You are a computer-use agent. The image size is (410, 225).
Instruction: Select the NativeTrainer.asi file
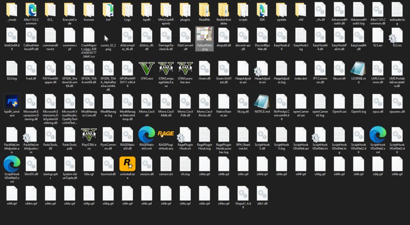[223, 101]
